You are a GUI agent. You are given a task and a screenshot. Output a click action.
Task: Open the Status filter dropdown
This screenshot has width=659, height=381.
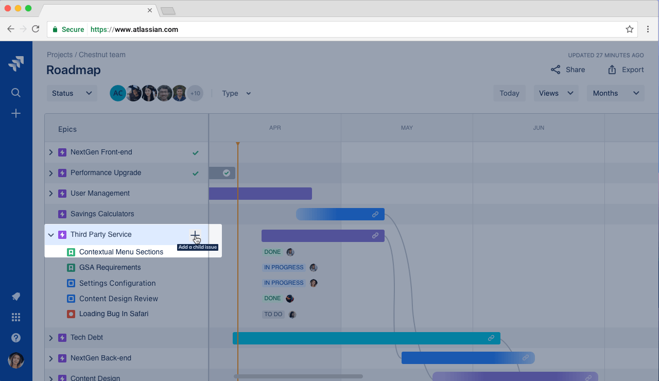[72, 93]
